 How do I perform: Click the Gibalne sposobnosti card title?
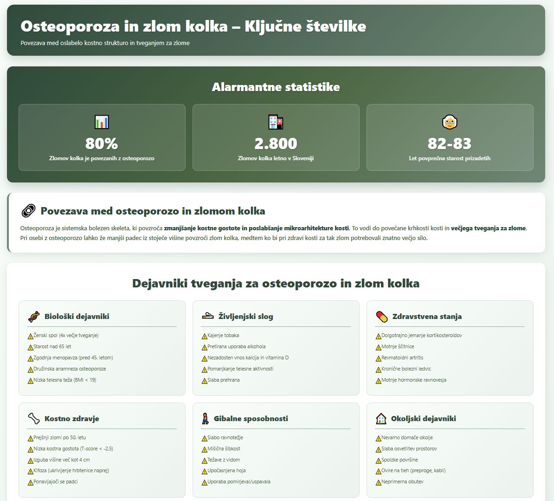pos(251,419)
